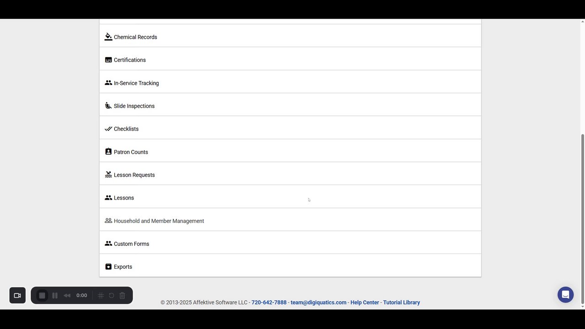The width and height of the screenshot is (585, 329).
Task: Go to Custom Forms
Action: [x=131, y=244]
